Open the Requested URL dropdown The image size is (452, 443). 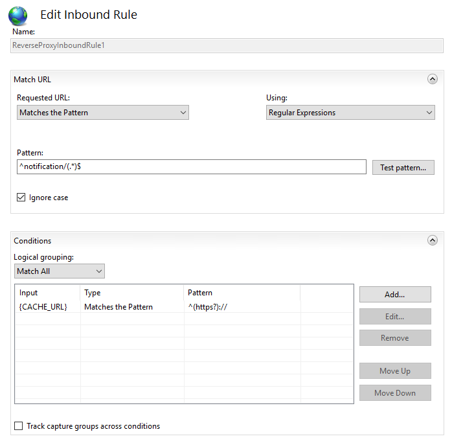click(x=102, y=113)
